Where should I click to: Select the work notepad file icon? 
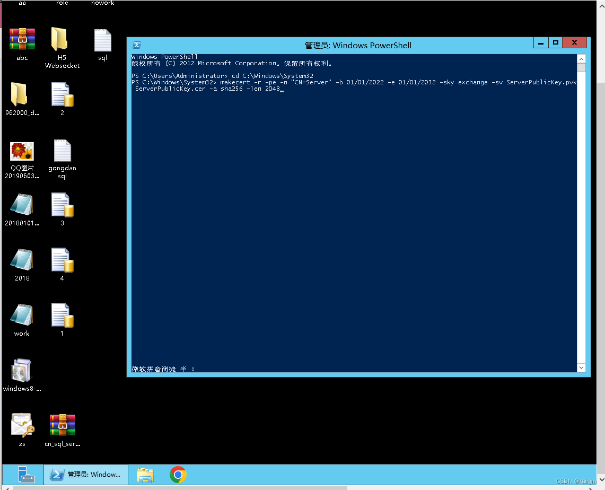click(22, 315)
